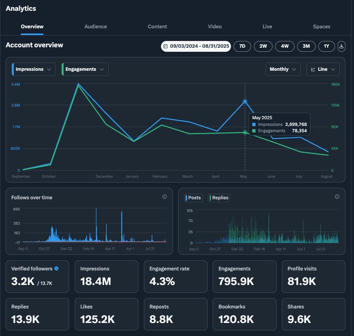Click the line chart icon beside Line

(313, 69)
